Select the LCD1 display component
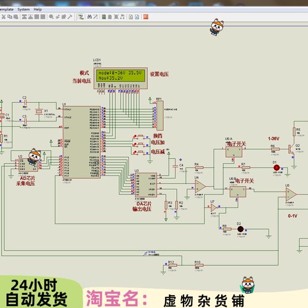308x308 pixels. click(121, 78)
